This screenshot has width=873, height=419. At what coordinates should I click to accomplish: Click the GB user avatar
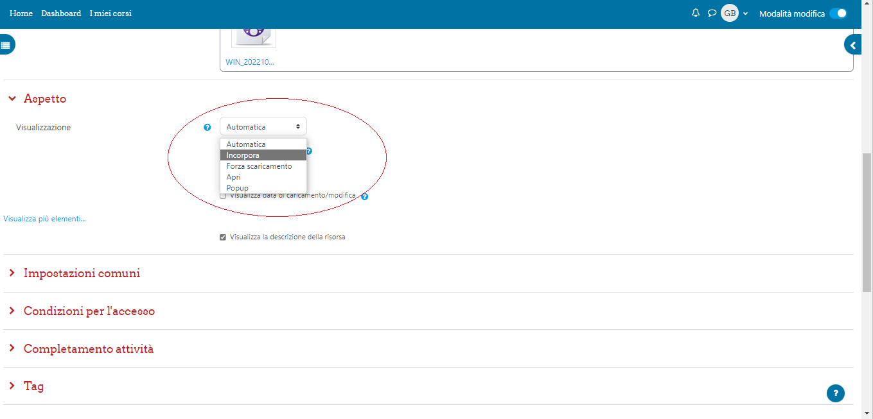coord(729,13)
